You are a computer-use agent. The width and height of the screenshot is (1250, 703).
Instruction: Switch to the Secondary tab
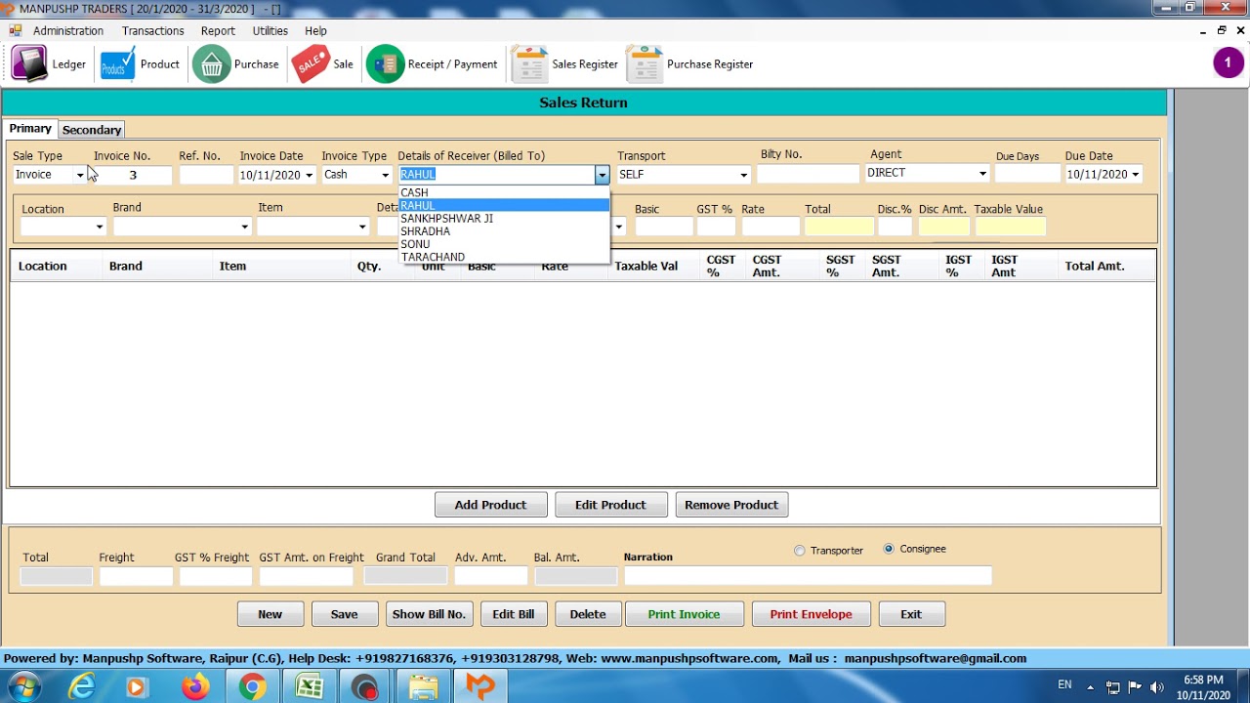point(92,130)
